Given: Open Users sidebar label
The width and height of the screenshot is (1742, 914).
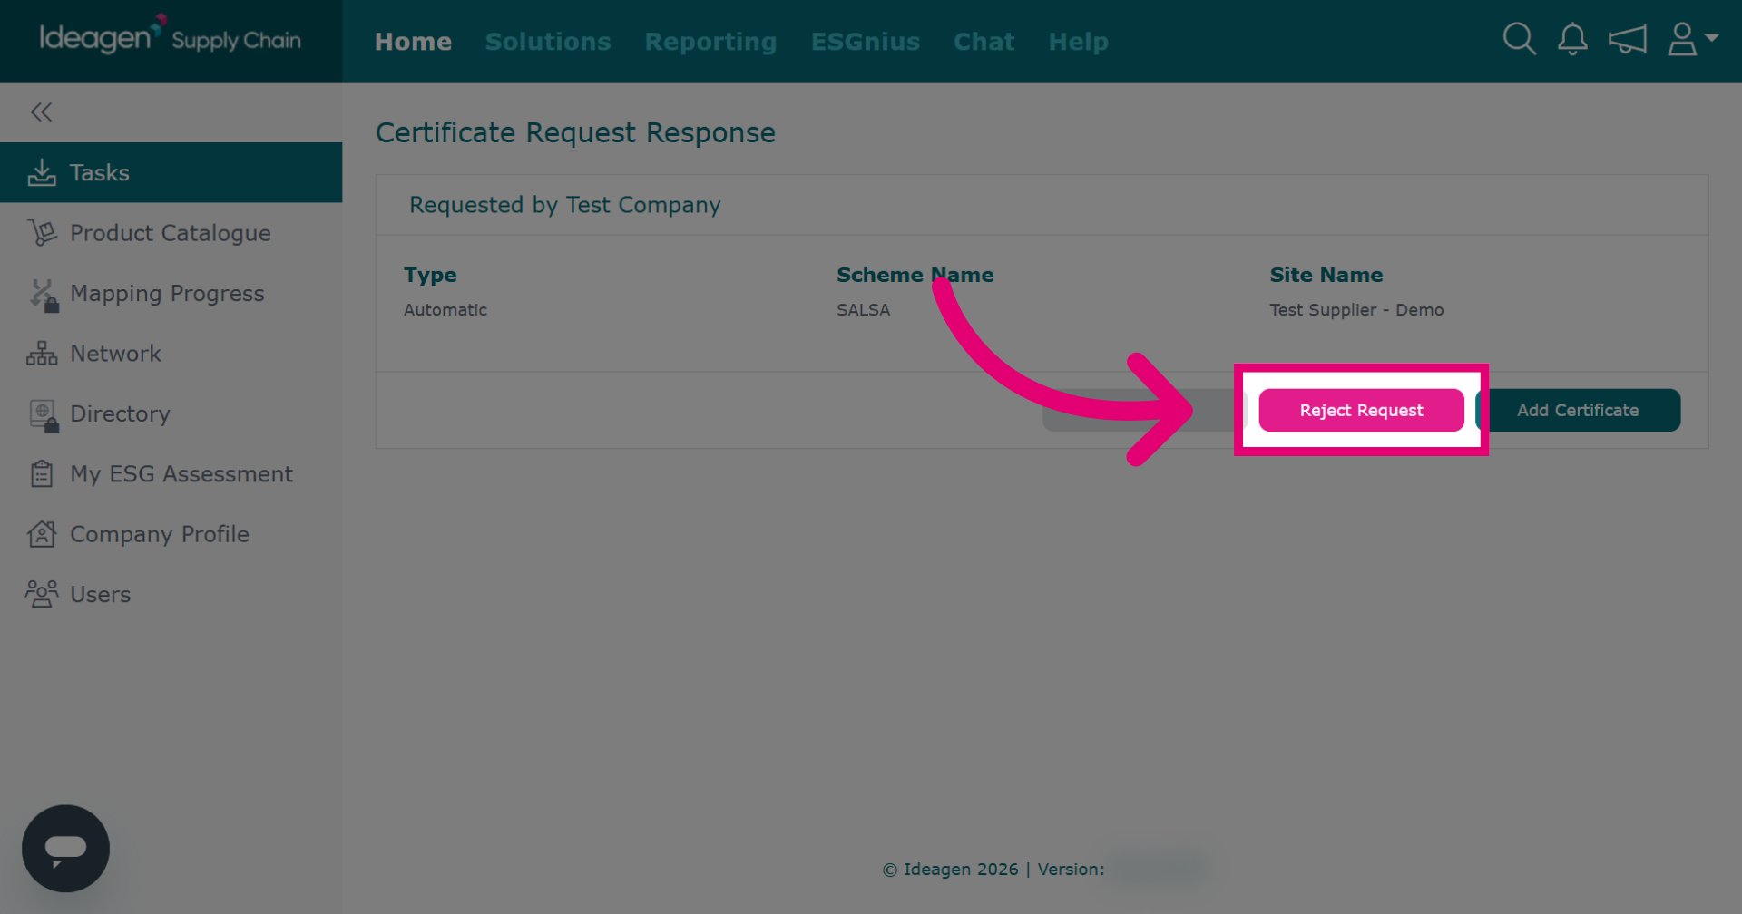Looking at the screenshot, I should coord(101,595).
